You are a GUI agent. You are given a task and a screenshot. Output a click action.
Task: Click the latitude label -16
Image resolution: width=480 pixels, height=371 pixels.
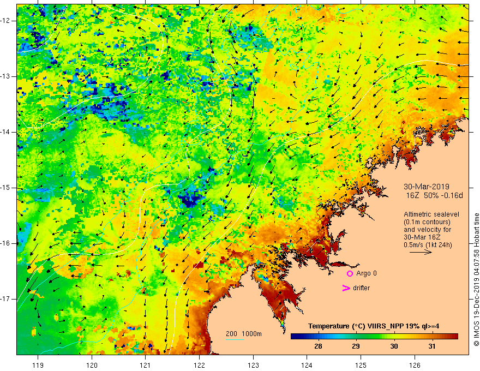[5, 243]
